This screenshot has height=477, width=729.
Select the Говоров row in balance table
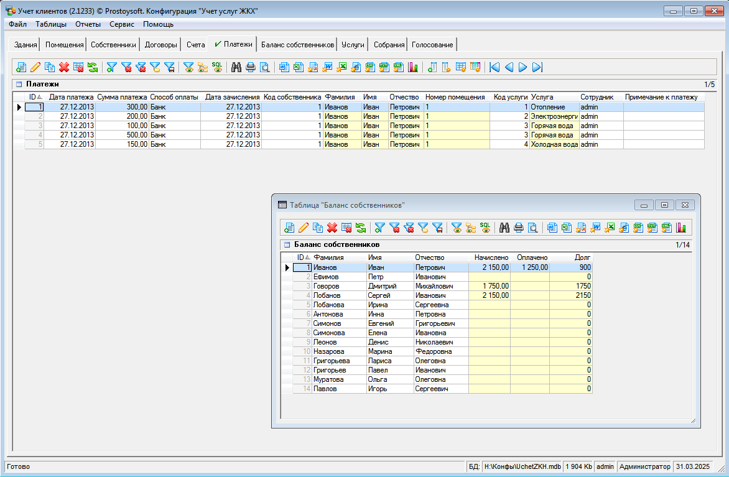point(327,286)
